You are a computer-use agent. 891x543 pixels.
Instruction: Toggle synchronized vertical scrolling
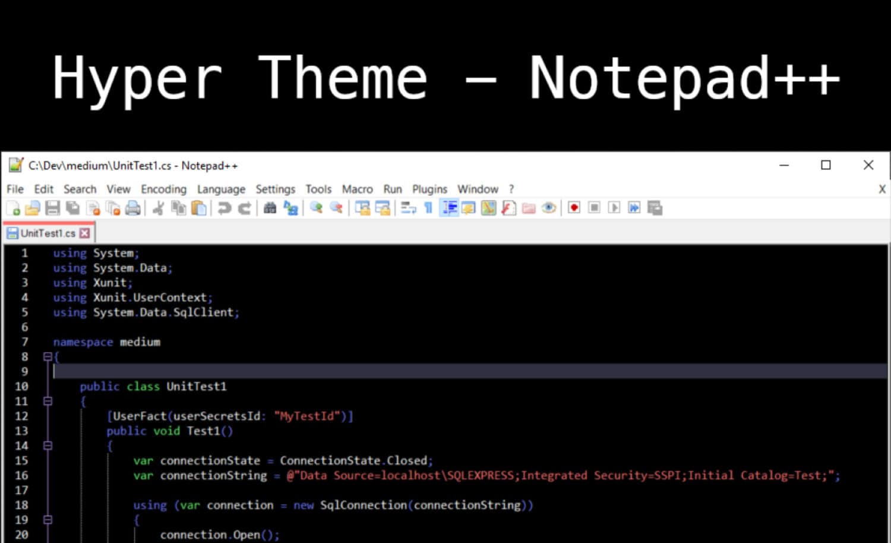pyautogui.click(x=362, y=208)
